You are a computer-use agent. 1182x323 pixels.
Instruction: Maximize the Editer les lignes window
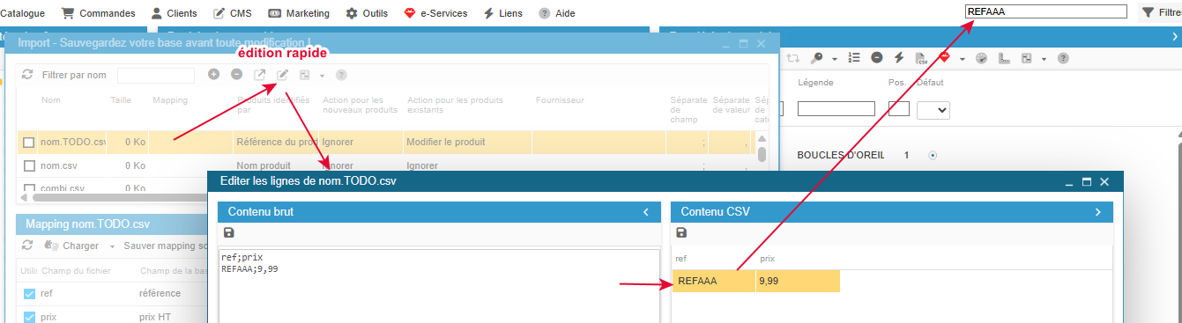coord(1087,182)
